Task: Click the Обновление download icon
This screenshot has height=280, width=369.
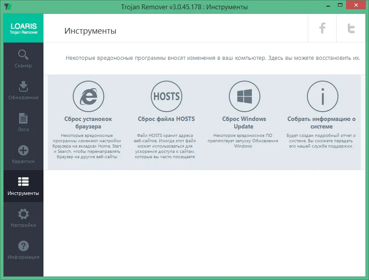Action: [x=24, y=86]
